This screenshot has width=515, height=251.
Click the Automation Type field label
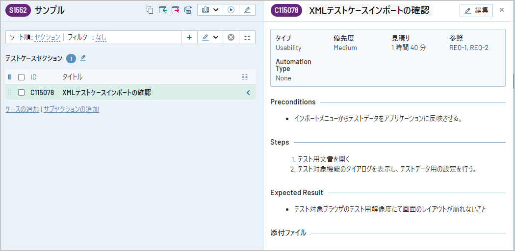293,65
